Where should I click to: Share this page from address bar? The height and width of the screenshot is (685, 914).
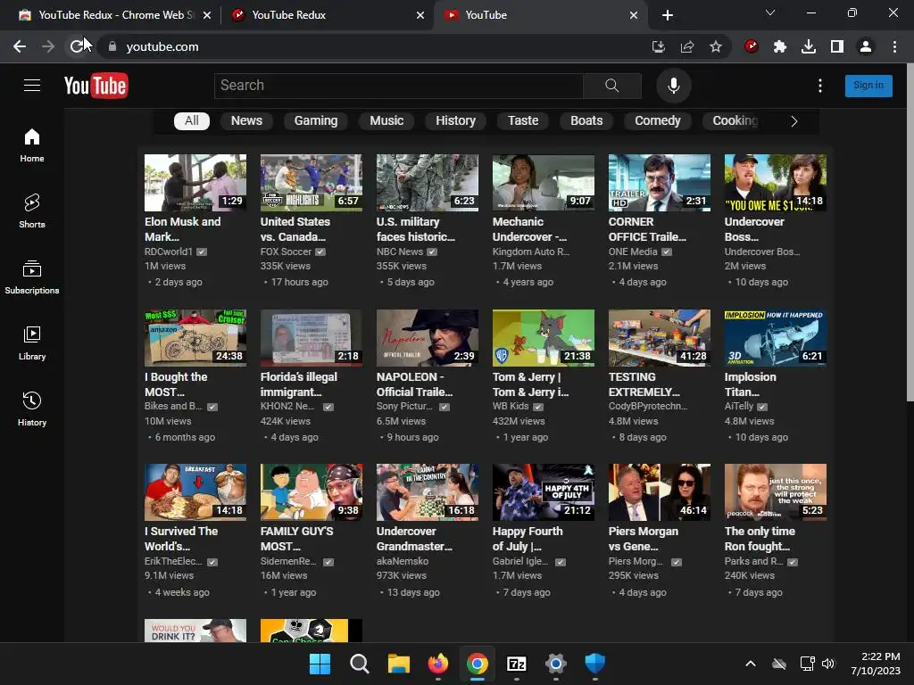tap(687, 46)
